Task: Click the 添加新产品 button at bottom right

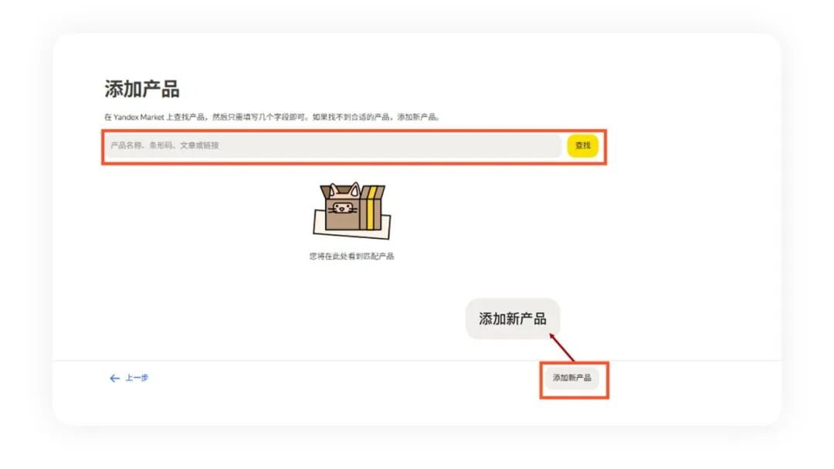Action: [x=571, y=378]
